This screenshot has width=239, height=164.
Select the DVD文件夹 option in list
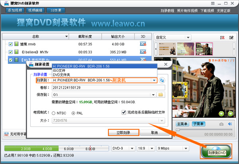pos(104,75)
